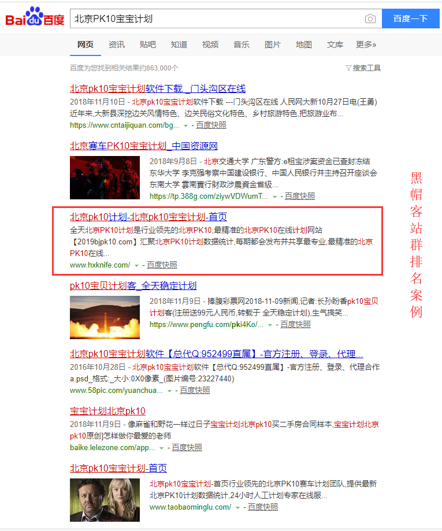Screen dimensions: 442x531
Task: Open the 贴吧 tab
Action: [148, 44]
